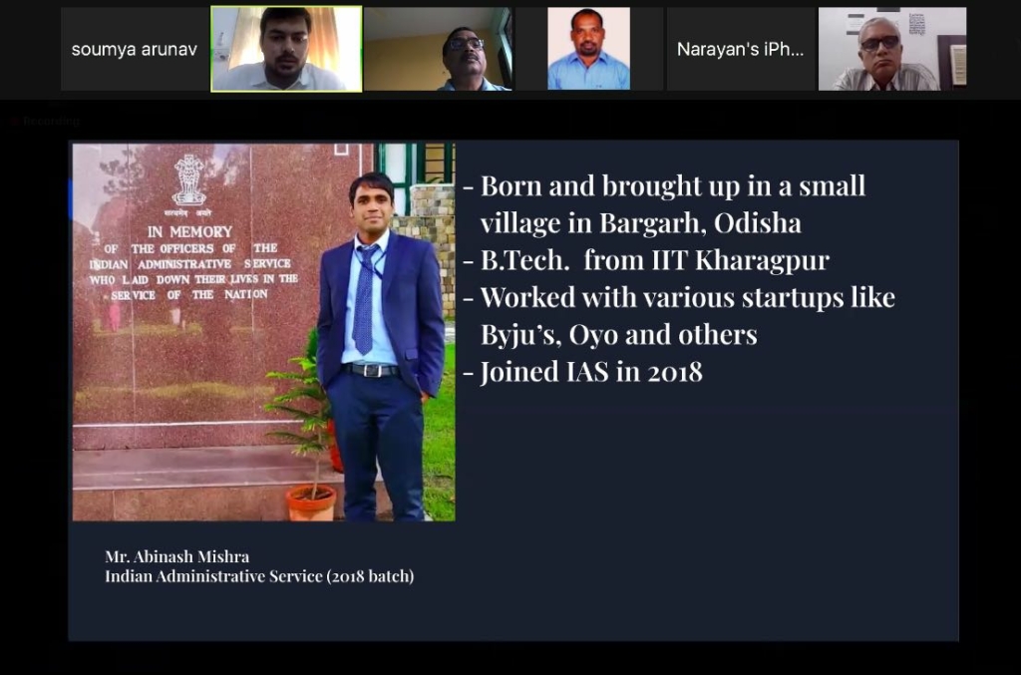This screenshot has height=675, width=1021.
Task: Click the highlighted active speaker video tile
Action: click(x=286, y=50)
